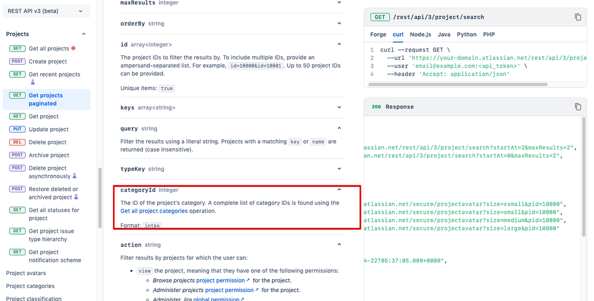Switch to the Node.js code tab
594x301 pixels.
click(x=420, y=34)
